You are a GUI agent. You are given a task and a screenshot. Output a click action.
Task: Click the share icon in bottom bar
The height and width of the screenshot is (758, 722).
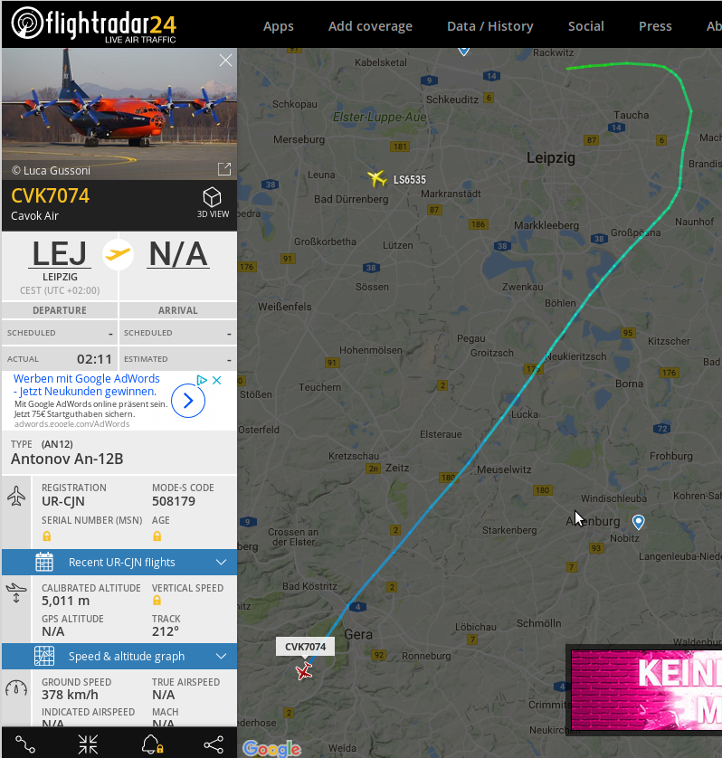pos(214,744)
